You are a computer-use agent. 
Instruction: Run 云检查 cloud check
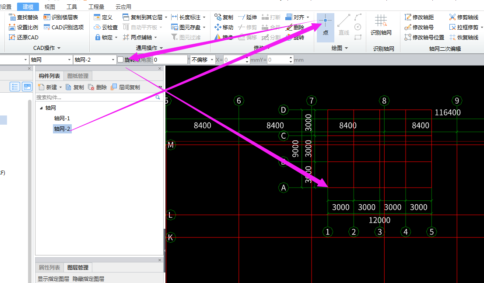105,27
